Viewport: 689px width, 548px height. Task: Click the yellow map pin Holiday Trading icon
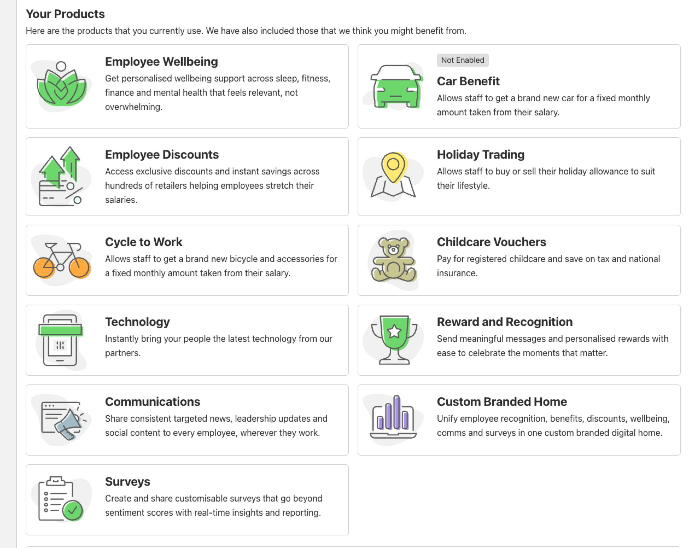pyautogui.click(x=393, y=176)
